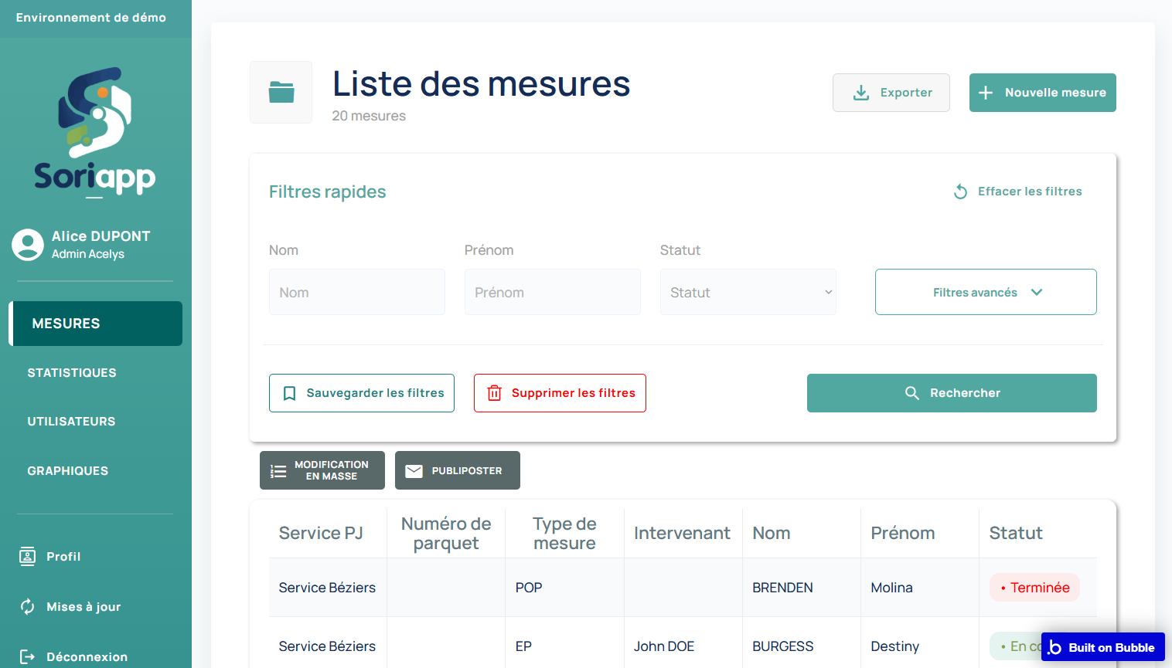Click the Déconnexion logout icon
1172x668 pixels.
click(28, 656)
